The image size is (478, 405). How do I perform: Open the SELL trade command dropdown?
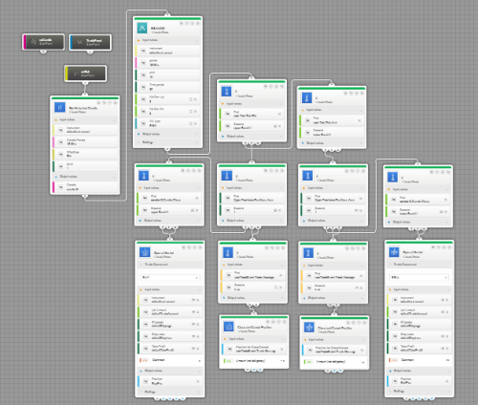point(419,278)
